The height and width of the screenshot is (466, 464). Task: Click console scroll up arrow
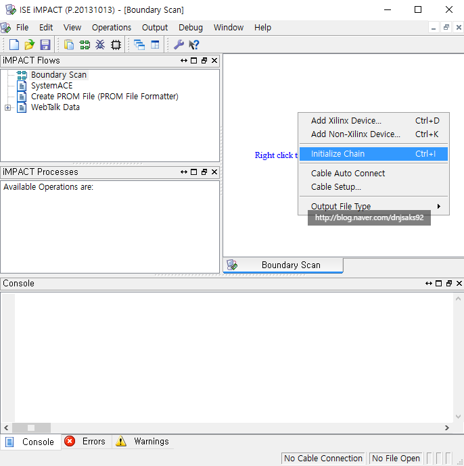(459, 299)
